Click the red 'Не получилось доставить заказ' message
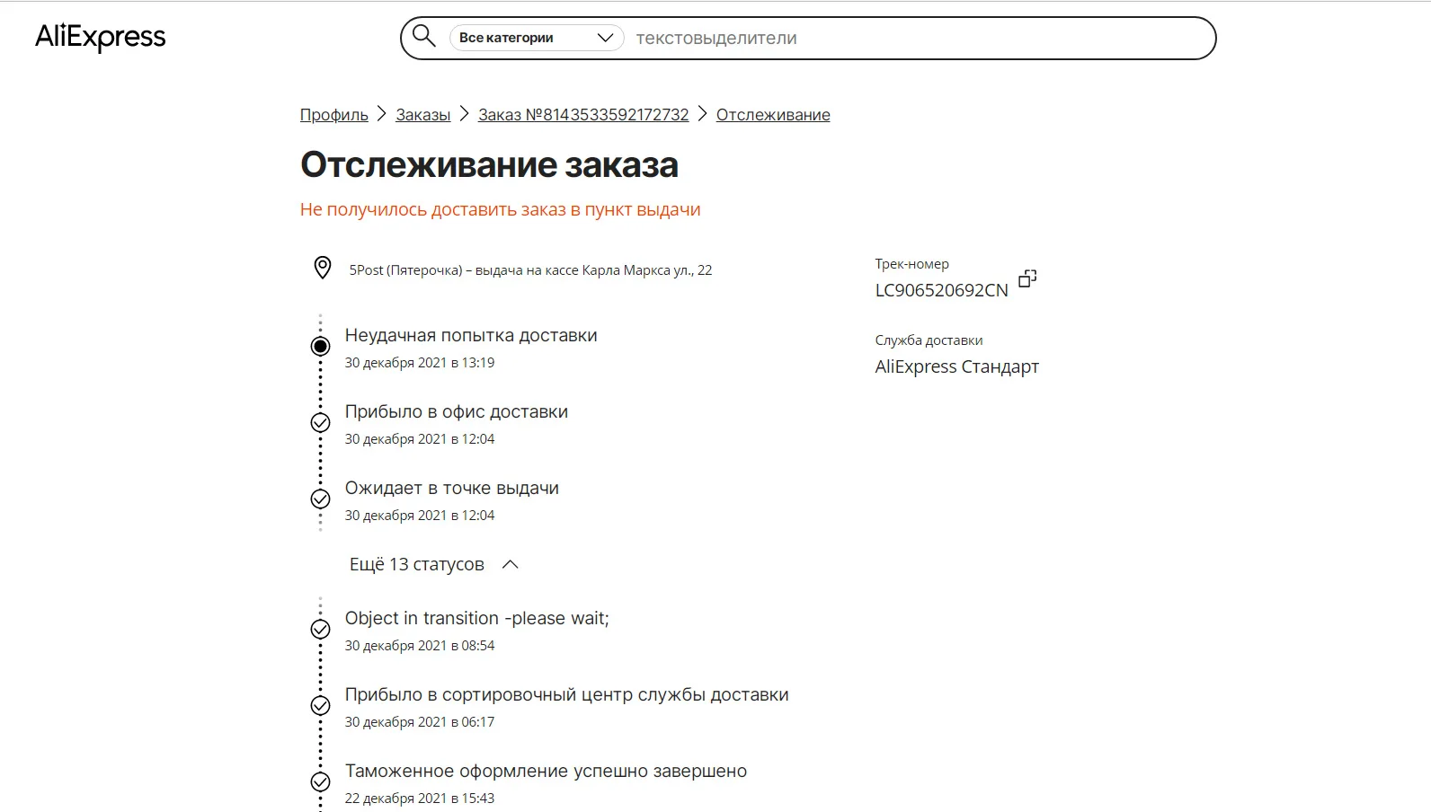This screenshot has width=1431, height=812. 501,209
